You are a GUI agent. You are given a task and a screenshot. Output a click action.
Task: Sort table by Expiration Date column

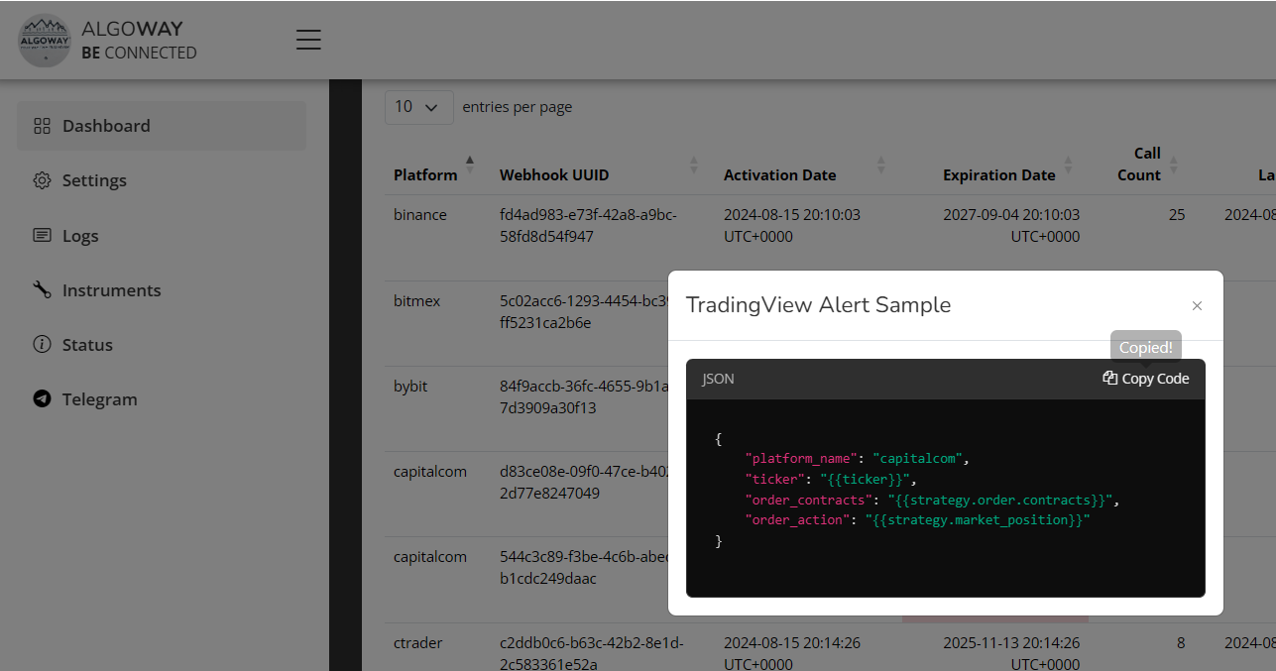click(x=998, y=174)
